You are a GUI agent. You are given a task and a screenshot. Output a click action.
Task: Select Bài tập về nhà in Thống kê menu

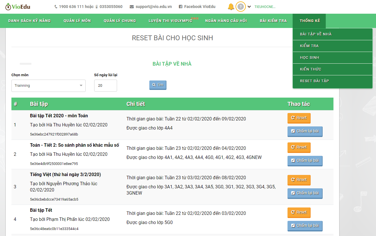pyautogui.click(x=315, y=34)
